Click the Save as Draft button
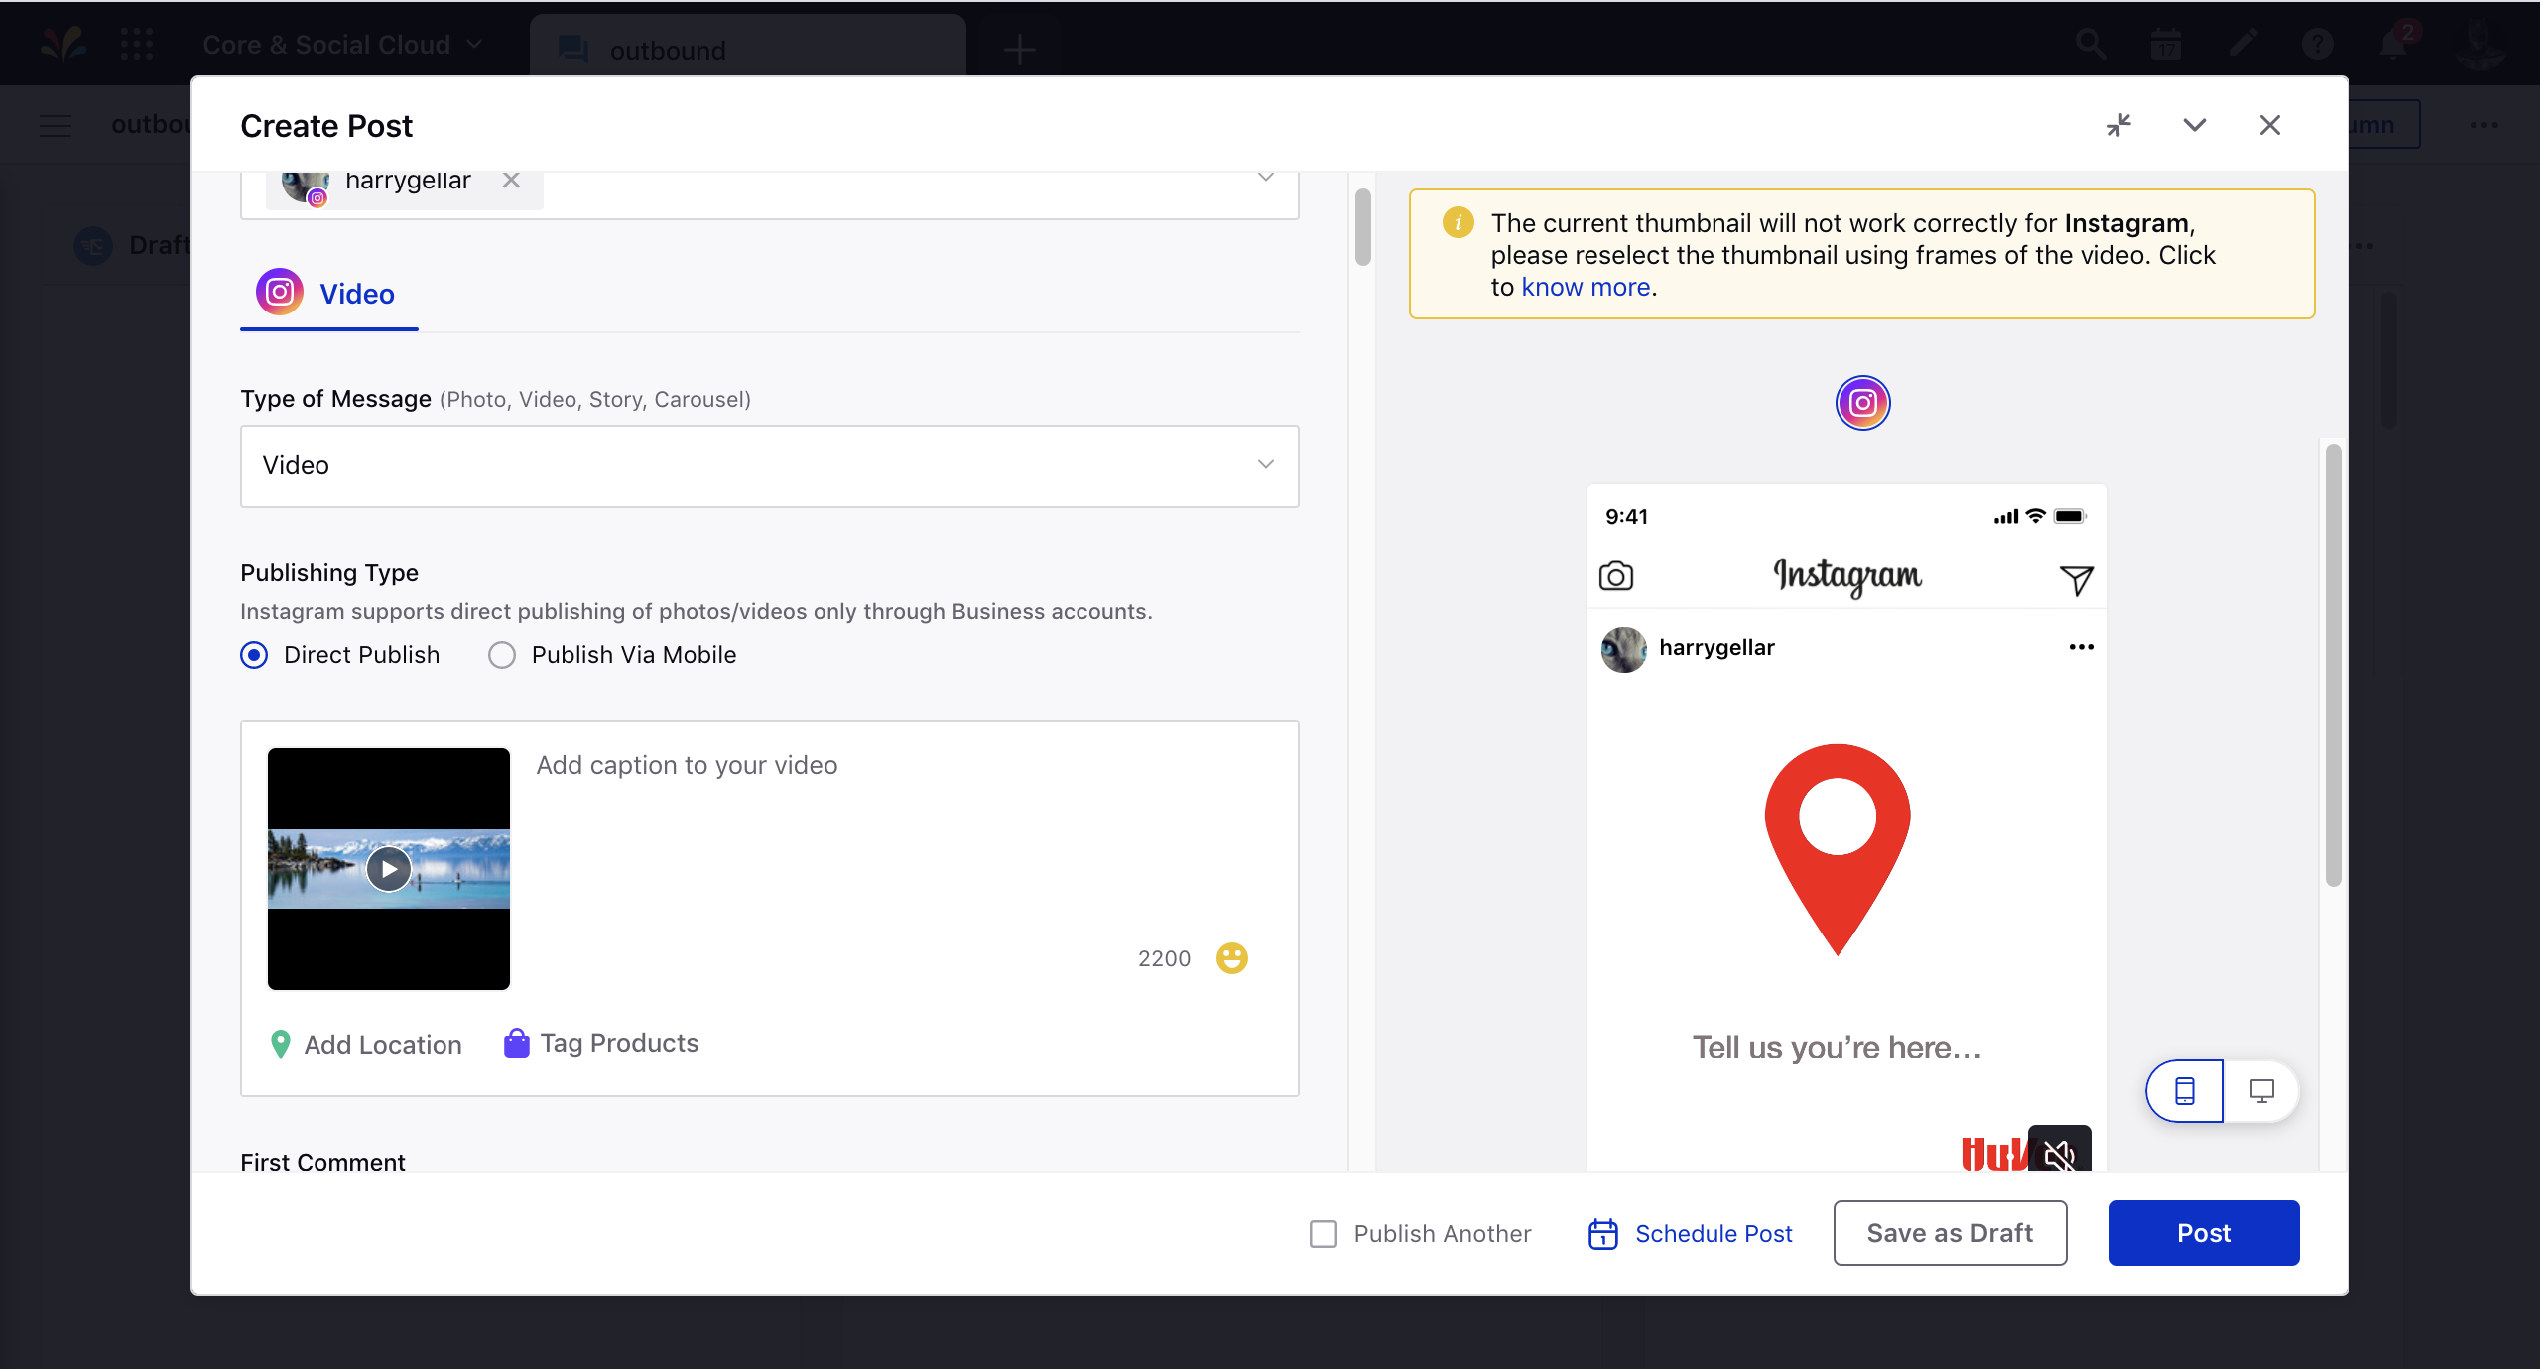 pos(1949,1232)
